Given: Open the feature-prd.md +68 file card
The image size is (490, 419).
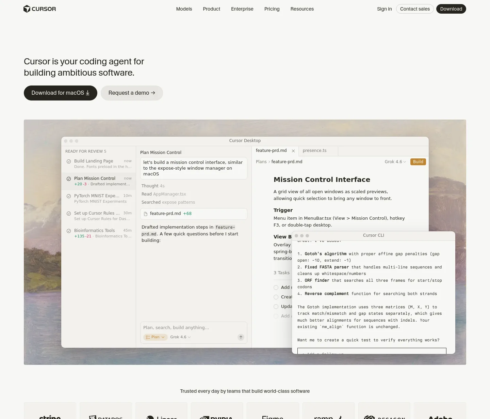Looking at the screenshot, I should (194, 214).
